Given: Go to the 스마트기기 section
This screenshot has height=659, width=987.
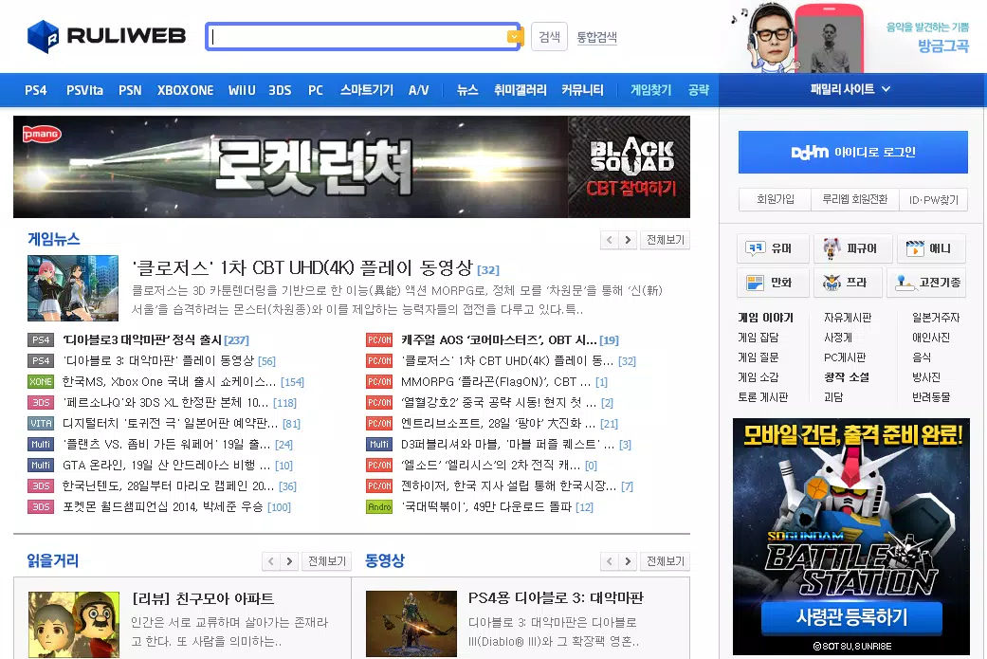Looking at the screenshot, I should (366, 90).
